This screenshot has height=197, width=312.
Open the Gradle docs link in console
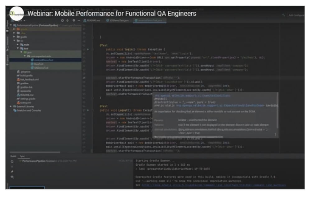tap(212, 185)
